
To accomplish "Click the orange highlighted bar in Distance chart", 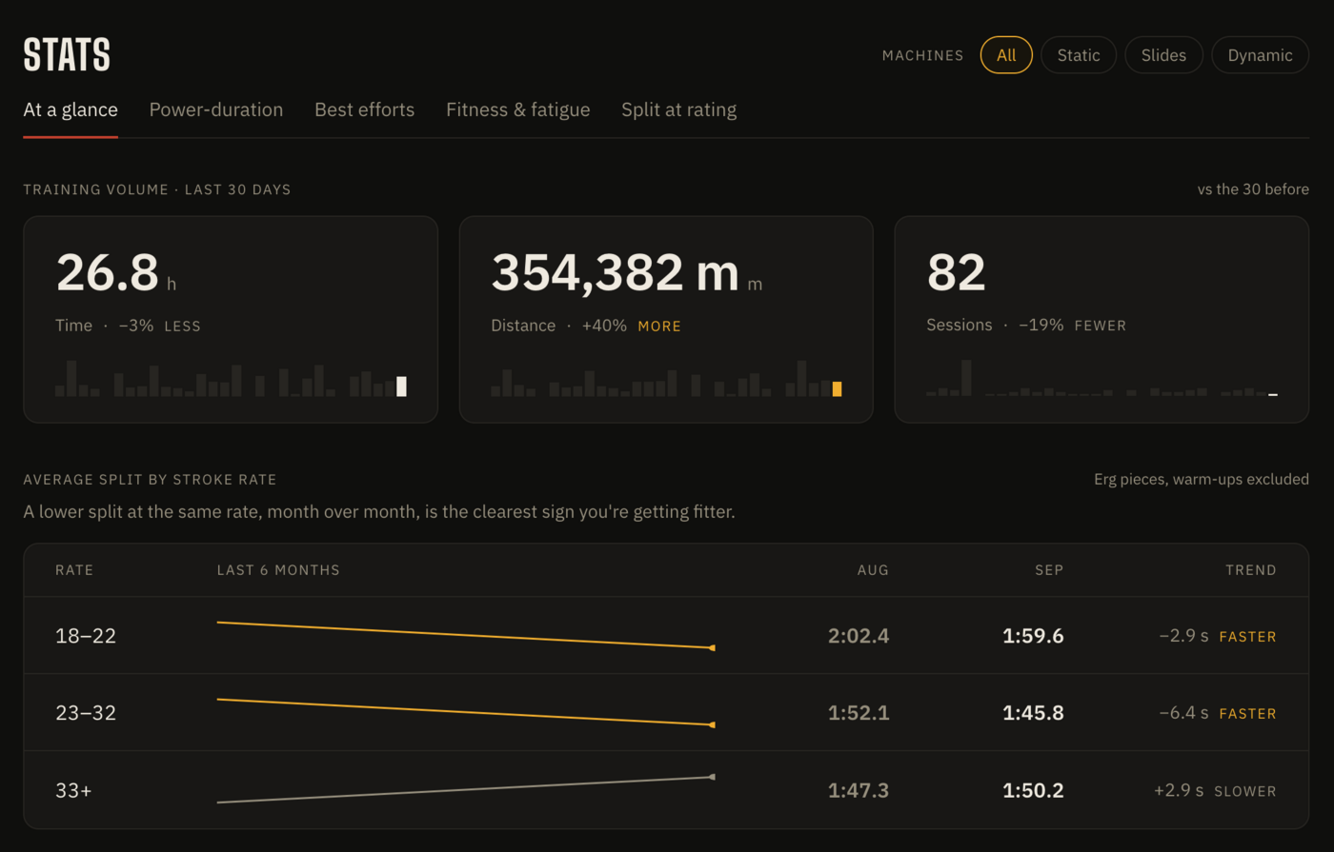I will pos(837,389).
